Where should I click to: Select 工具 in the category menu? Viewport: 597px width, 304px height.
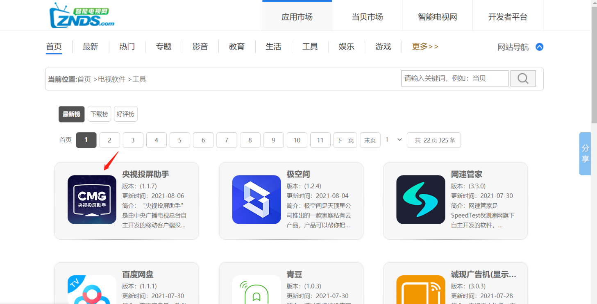(310, 47)
